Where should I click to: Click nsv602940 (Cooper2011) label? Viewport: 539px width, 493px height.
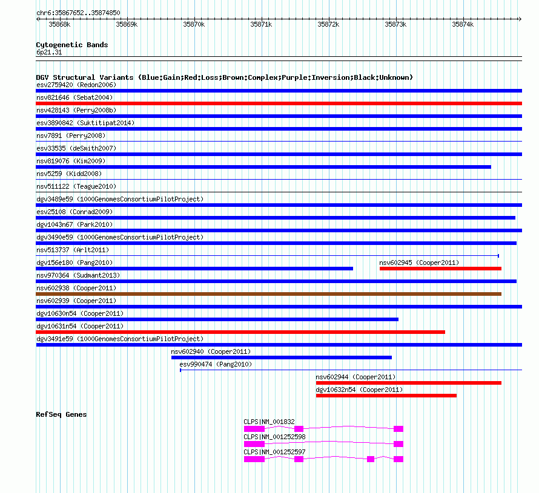click(211, 351)
